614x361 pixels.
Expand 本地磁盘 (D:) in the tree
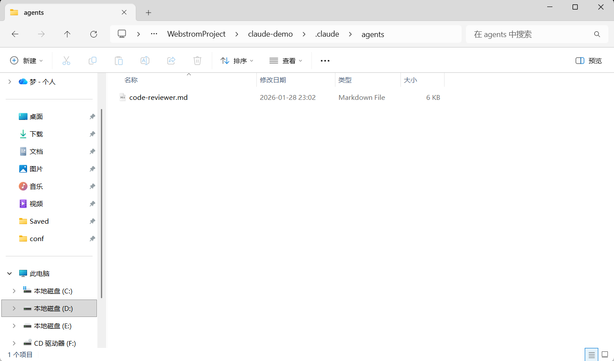click(14, 308)
